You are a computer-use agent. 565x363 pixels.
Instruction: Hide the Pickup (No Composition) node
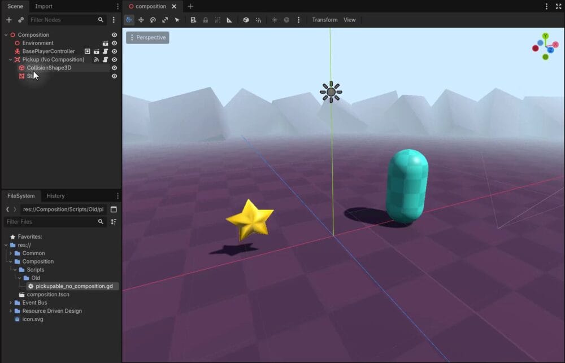click(114, 60)
